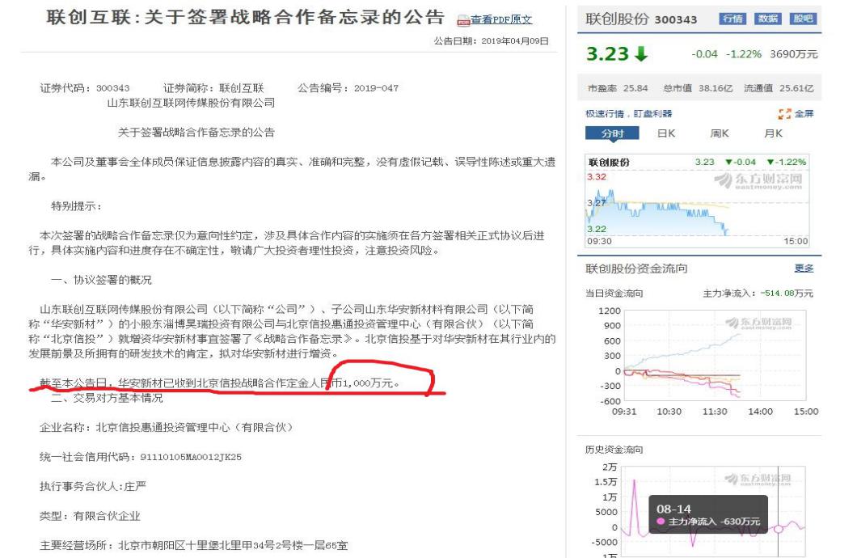Screen dimensions: 857x558
Task: Open 全屏 fullscreen chart link
Action: 804,114
